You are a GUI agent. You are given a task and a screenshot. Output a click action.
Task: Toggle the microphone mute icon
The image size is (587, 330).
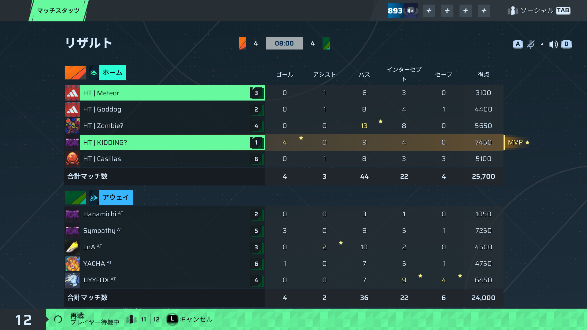click(x=531, y=44)
